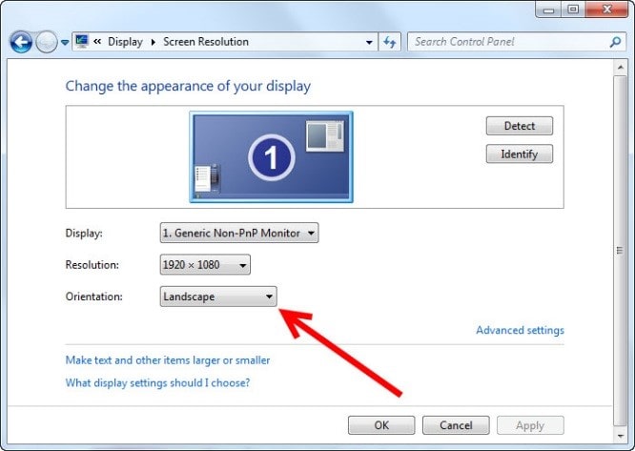The image size is (635, 451).
Task: Click the scrollbar down arrow
Action: (620, 436)
